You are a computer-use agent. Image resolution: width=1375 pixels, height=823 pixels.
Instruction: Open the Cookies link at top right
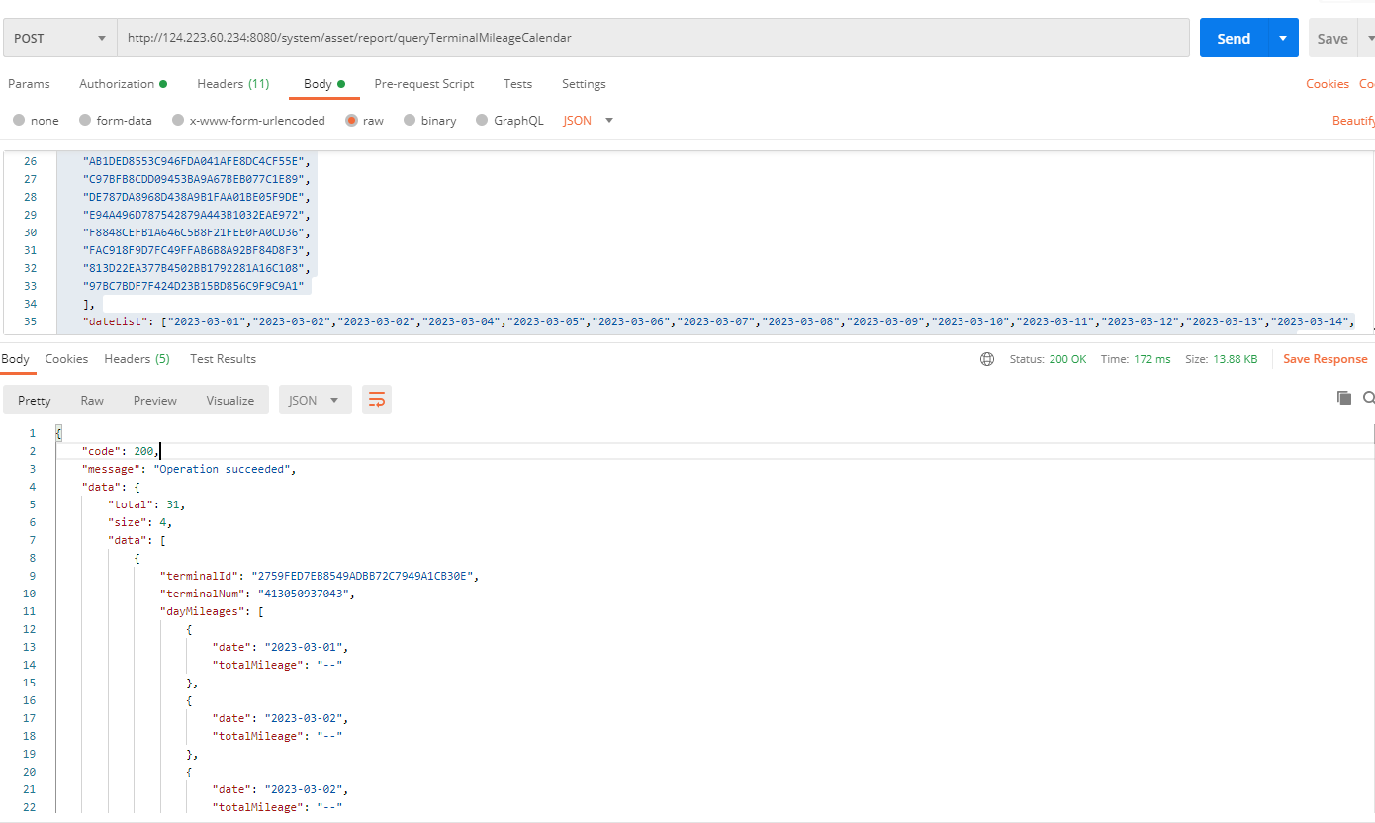1327,84
